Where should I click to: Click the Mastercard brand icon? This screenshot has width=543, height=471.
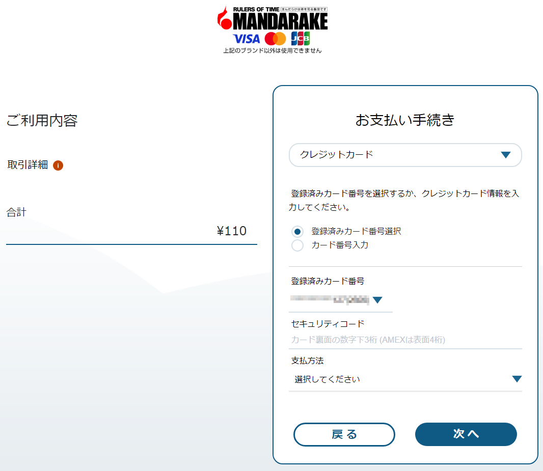click(x=276, y=39)
